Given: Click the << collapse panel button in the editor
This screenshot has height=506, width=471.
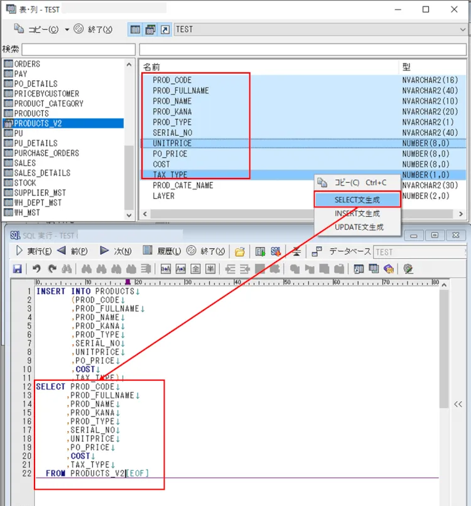Looking at the screenshot, I should (x=458, y=404).
